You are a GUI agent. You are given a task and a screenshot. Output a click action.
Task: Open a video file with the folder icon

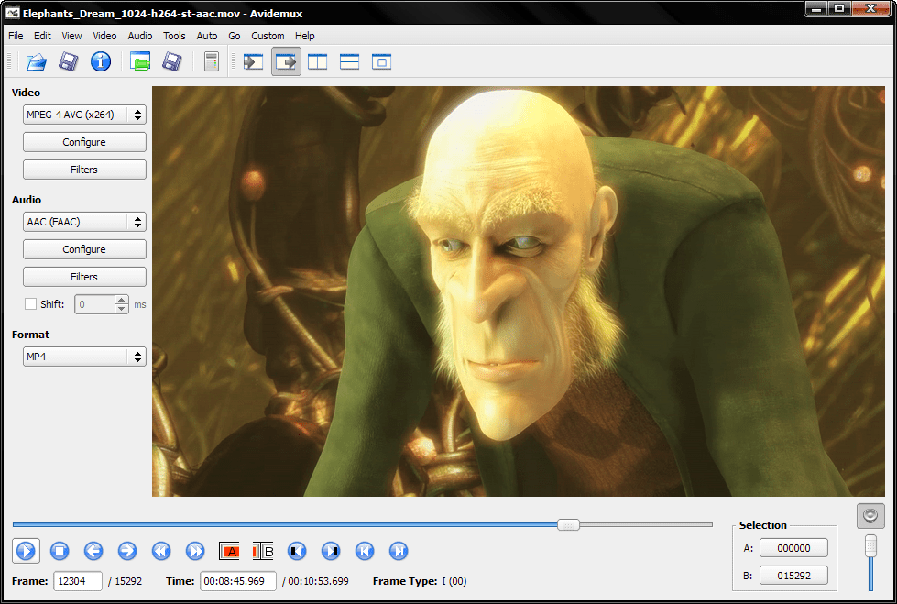[37, 61]
